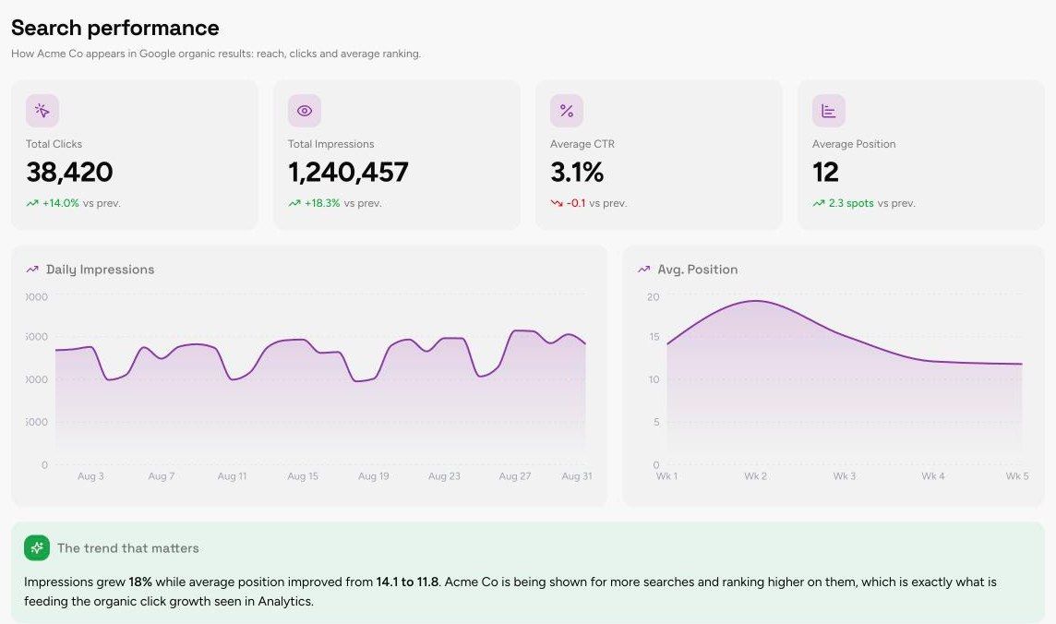Click the Search performance heading
1056x624 pixels.
(x=115, y=28)
